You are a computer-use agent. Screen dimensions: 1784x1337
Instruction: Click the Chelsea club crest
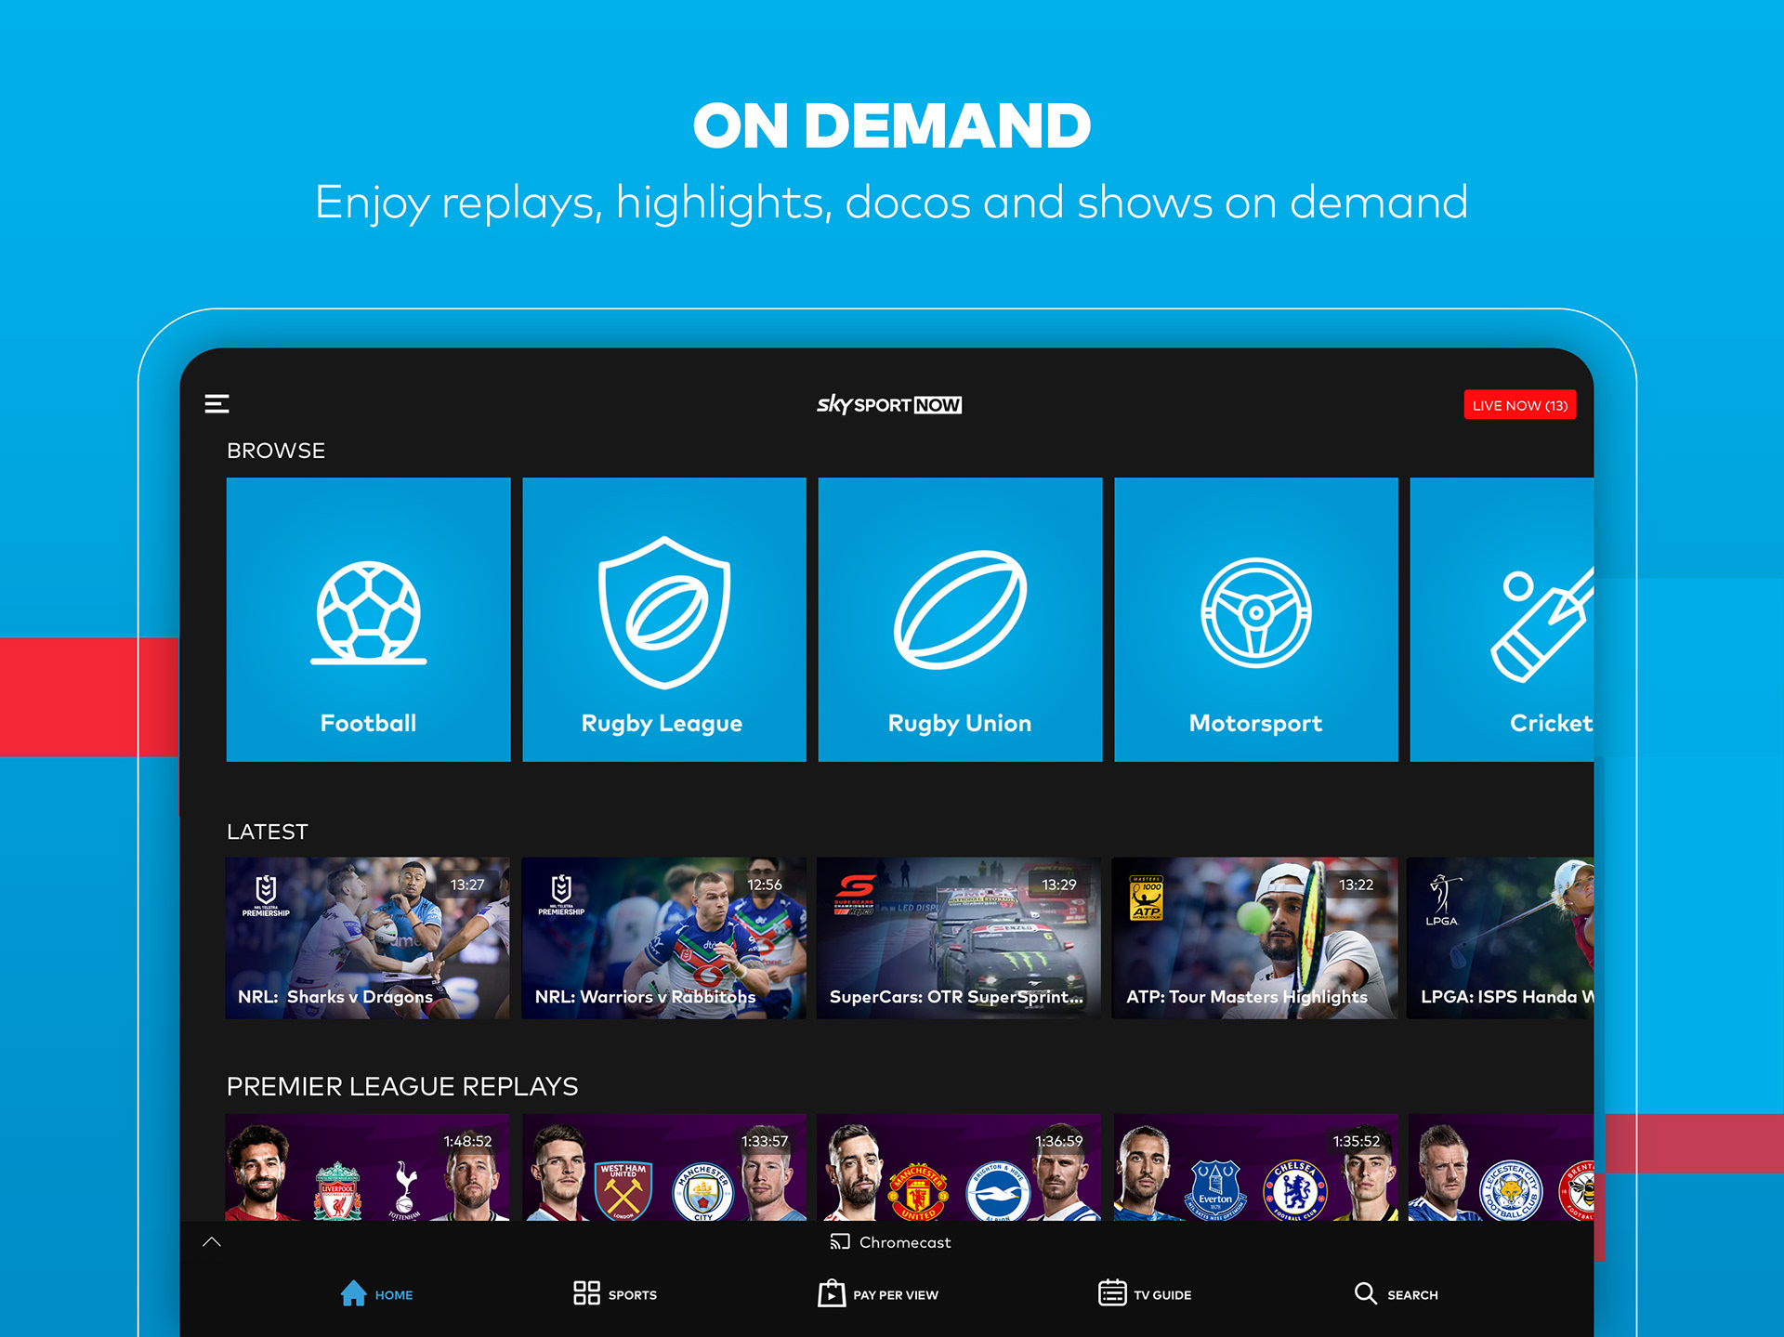point(1295,1191)
